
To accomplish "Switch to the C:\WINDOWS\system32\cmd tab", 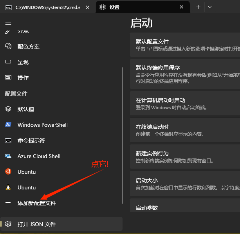I will point(47,7).
